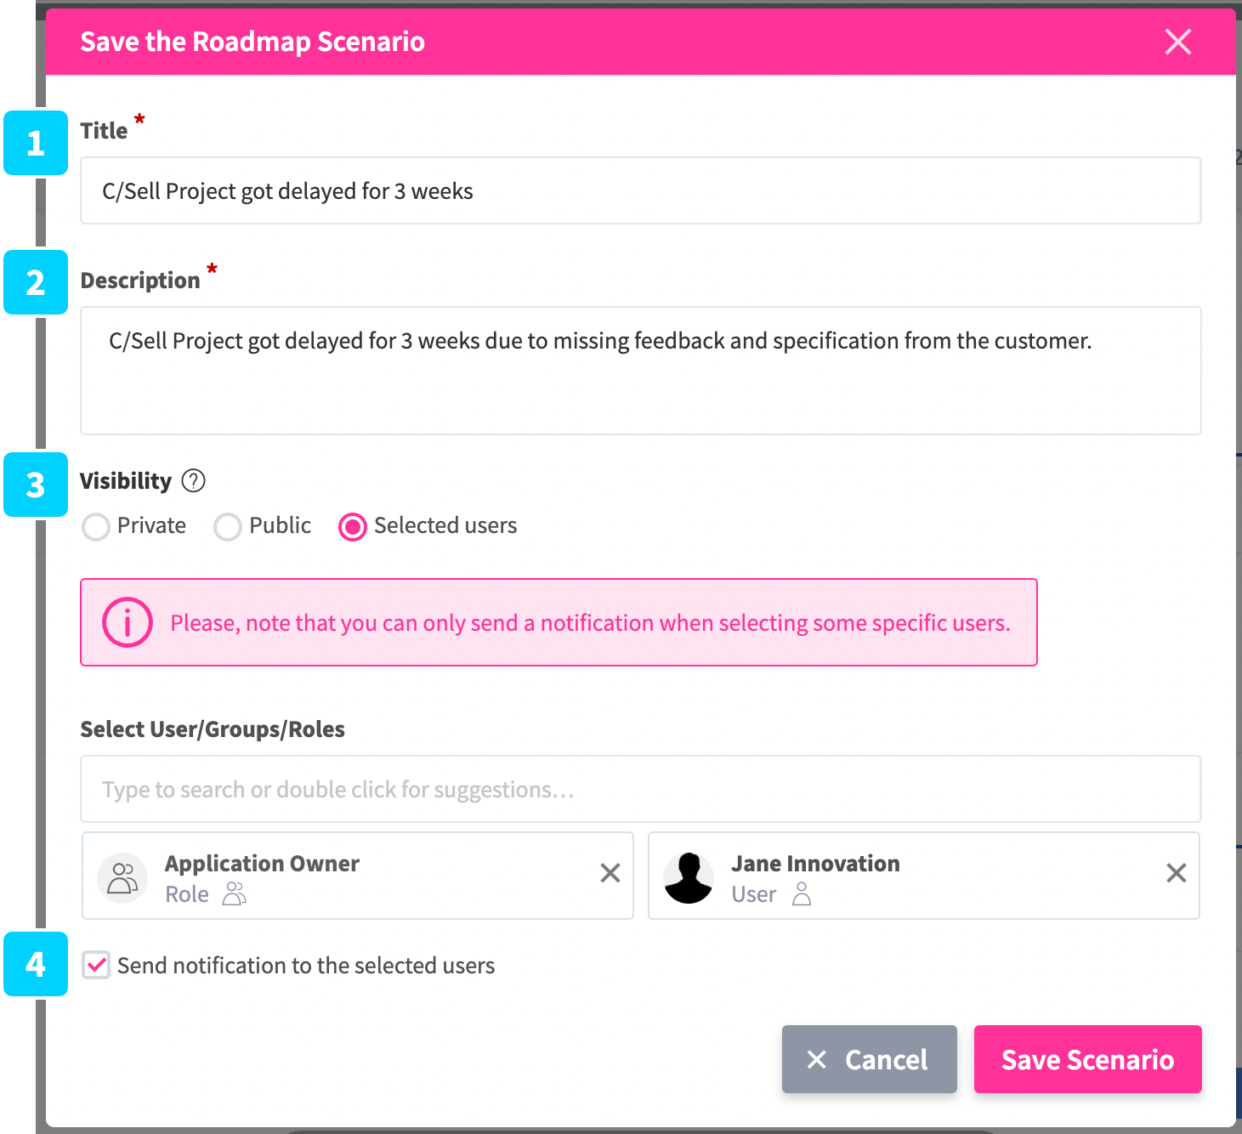This screenshot has width=1242, height=1134.
Task: Remove Jane Innovation from selected users
Action: (x=1176, y=873)
